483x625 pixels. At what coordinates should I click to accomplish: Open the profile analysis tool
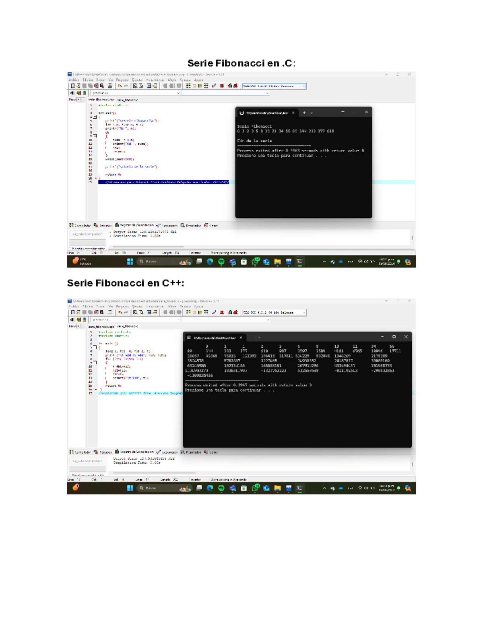[229, 86]
